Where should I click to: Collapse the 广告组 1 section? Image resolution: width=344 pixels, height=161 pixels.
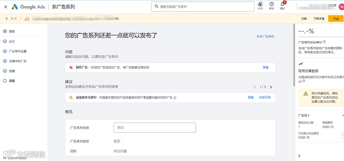coord(343,116)
